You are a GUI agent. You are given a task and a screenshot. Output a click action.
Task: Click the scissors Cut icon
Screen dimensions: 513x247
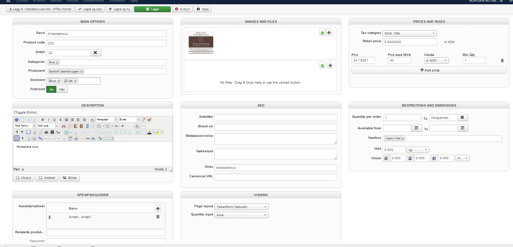point(64,126)
